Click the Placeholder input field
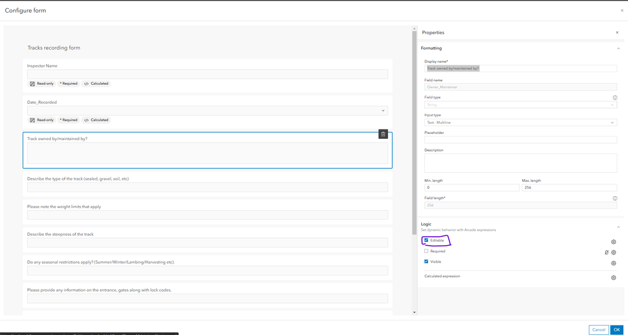The width and height of the screenshot is (628, 335). (x=521, y=140)
